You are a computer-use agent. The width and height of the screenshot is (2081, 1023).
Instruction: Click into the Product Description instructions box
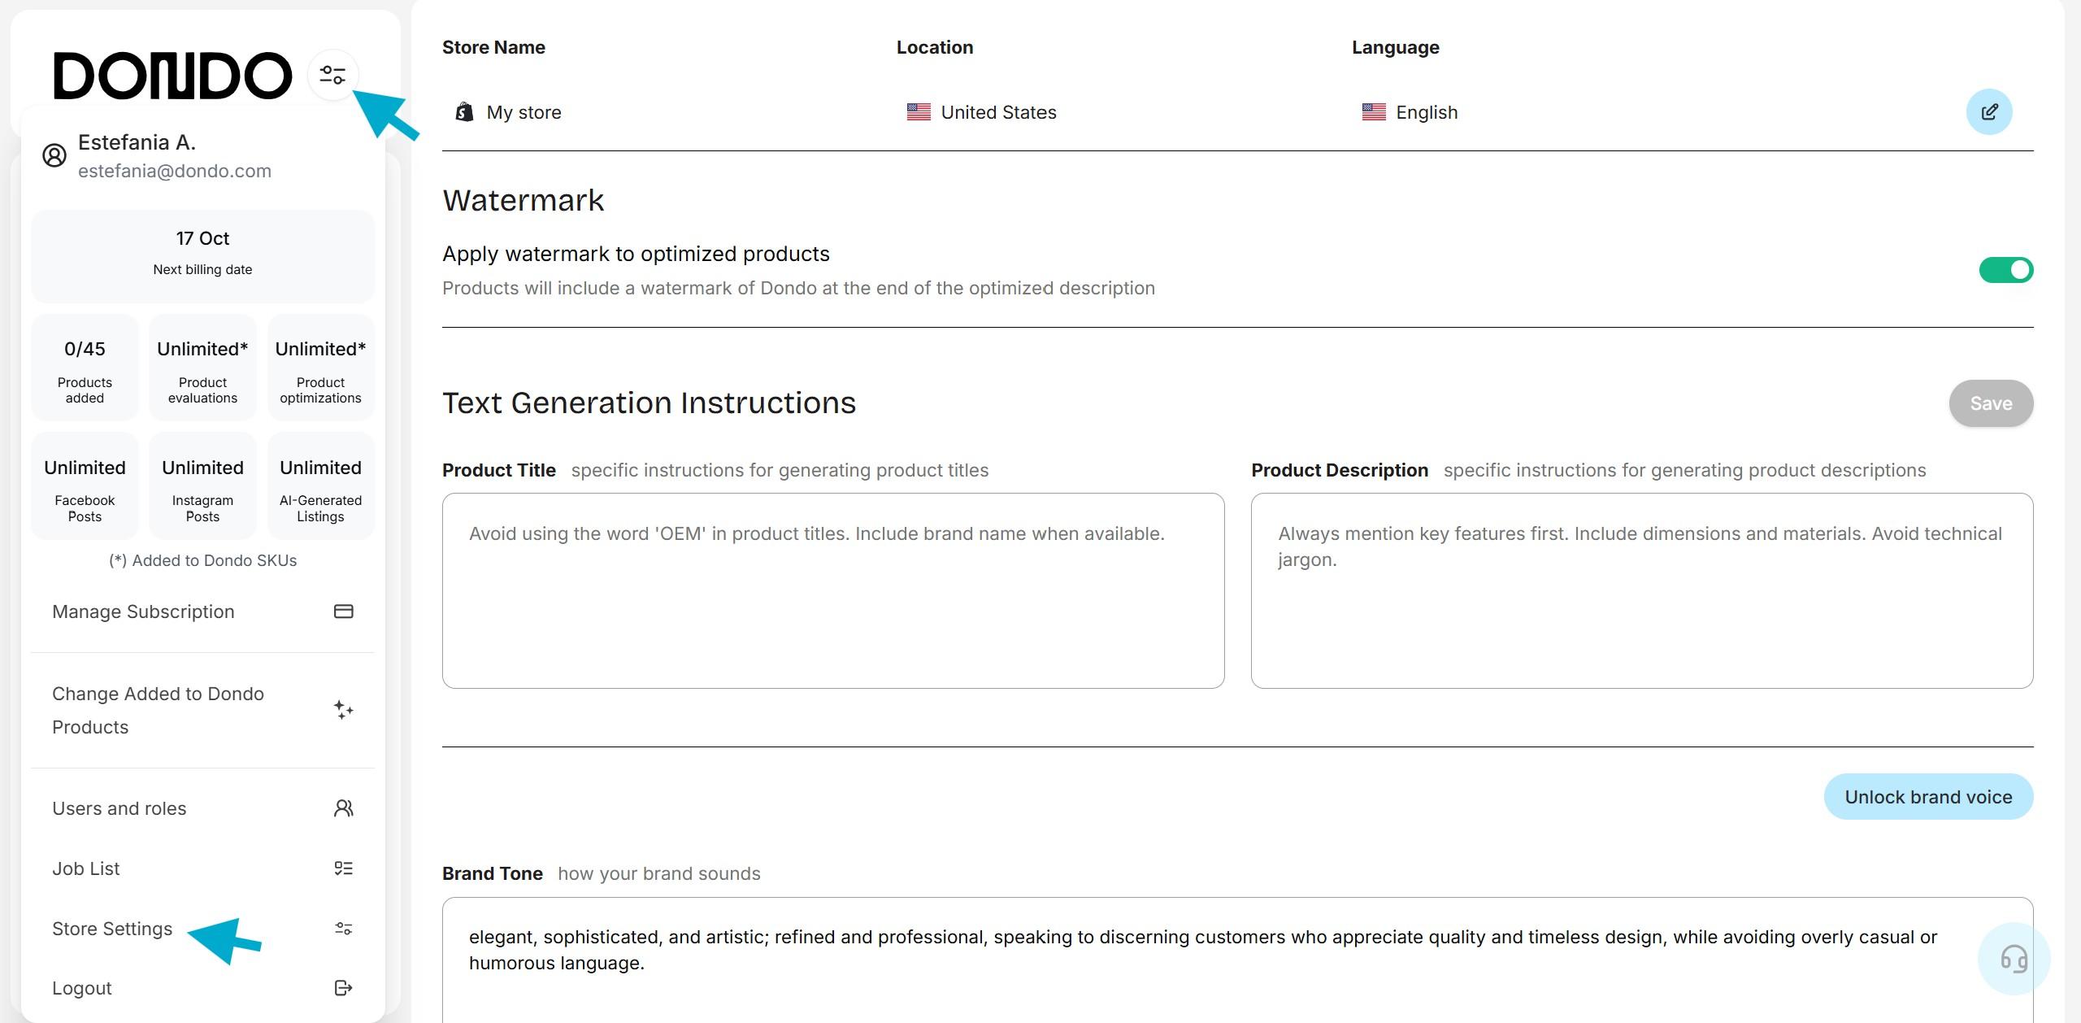click(x=1641, y=590)
